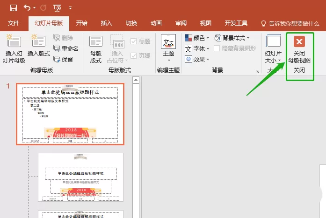Open Customize Quick Access Toolbar dropdown
The image size is (326, 218).
(71, 8)
